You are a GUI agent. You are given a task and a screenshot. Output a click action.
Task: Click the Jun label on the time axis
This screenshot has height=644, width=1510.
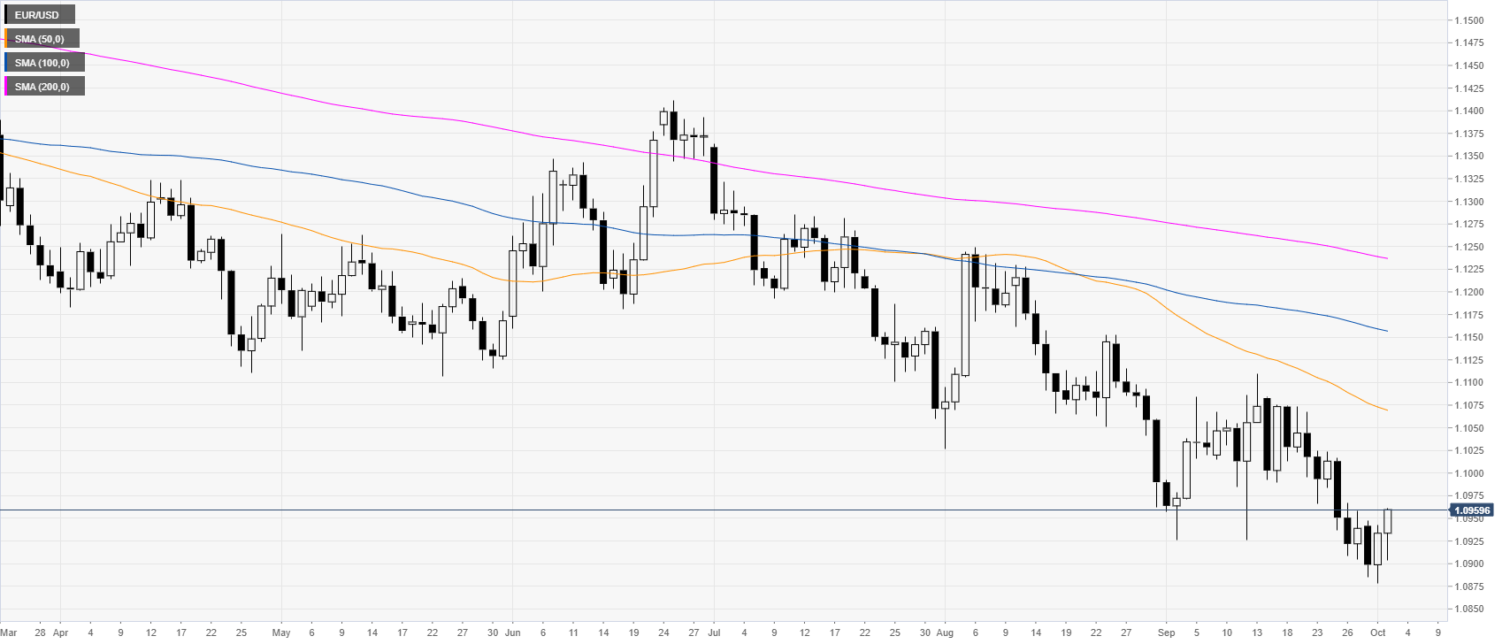tap(513, 632)
